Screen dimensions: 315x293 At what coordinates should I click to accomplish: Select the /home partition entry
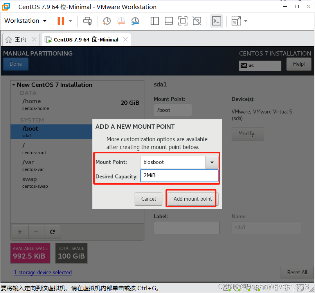77,104
